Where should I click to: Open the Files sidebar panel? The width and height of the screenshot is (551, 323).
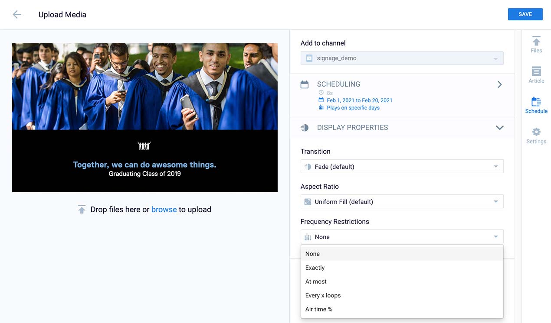(x=536, y=45)
